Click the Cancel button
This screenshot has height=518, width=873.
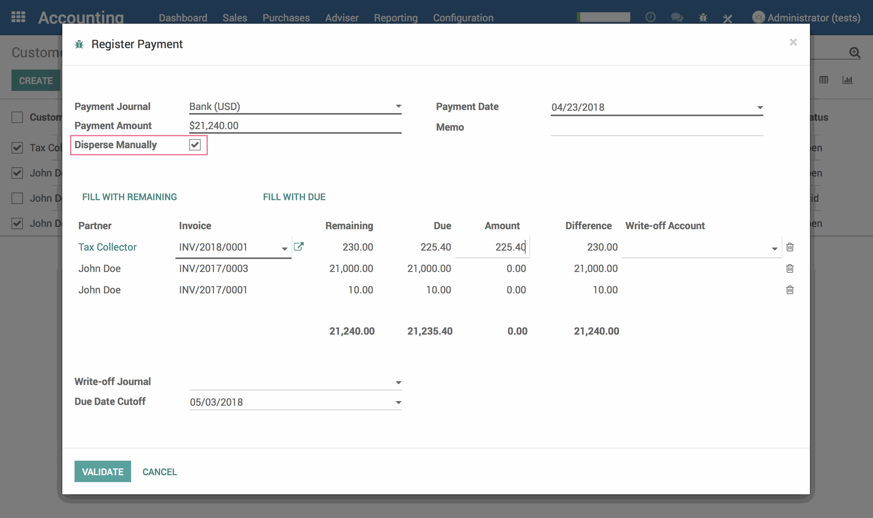(159, 472)
